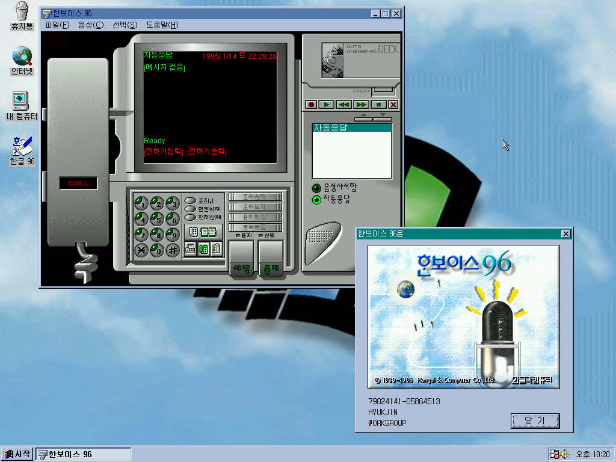
Task: Select the green telephone mode icon
Action: [203, 248]
